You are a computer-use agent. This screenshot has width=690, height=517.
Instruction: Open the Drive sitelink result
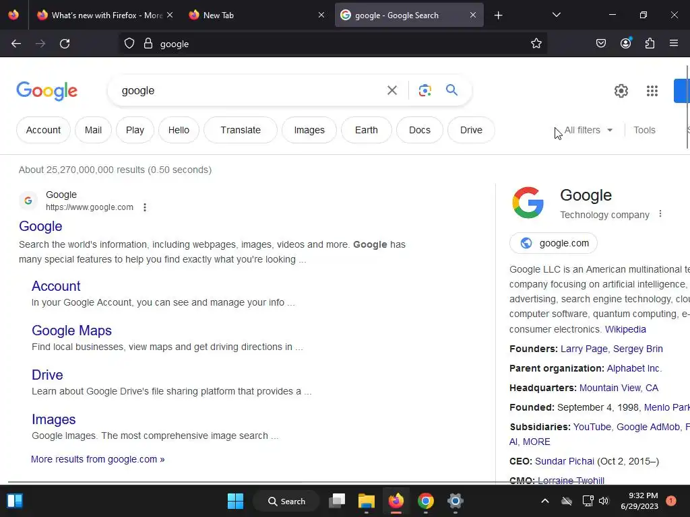pos(47,375)
